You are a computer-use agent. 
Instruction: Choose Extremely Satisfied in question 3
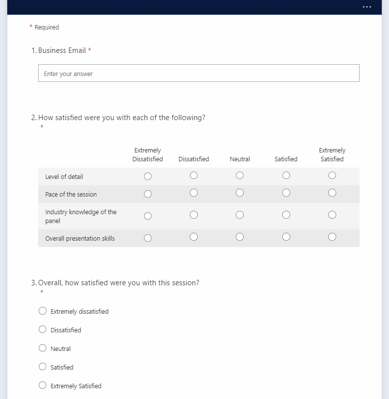[x=42, y=385]
